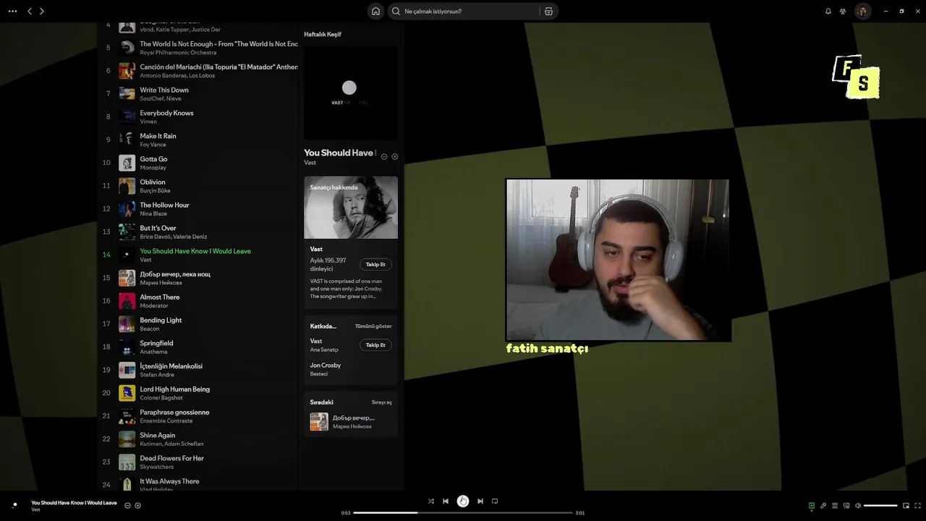This screenshot has width=926, height=521.
Task: Open artist link 'Royal Philharmonic Orchestra'
Action: click(178, 53)
